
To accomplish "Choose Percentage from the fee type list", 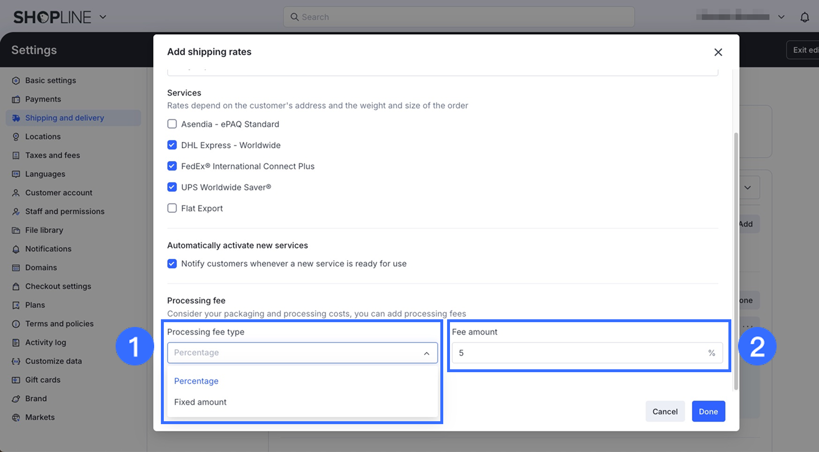I will (x=196, y=381).
